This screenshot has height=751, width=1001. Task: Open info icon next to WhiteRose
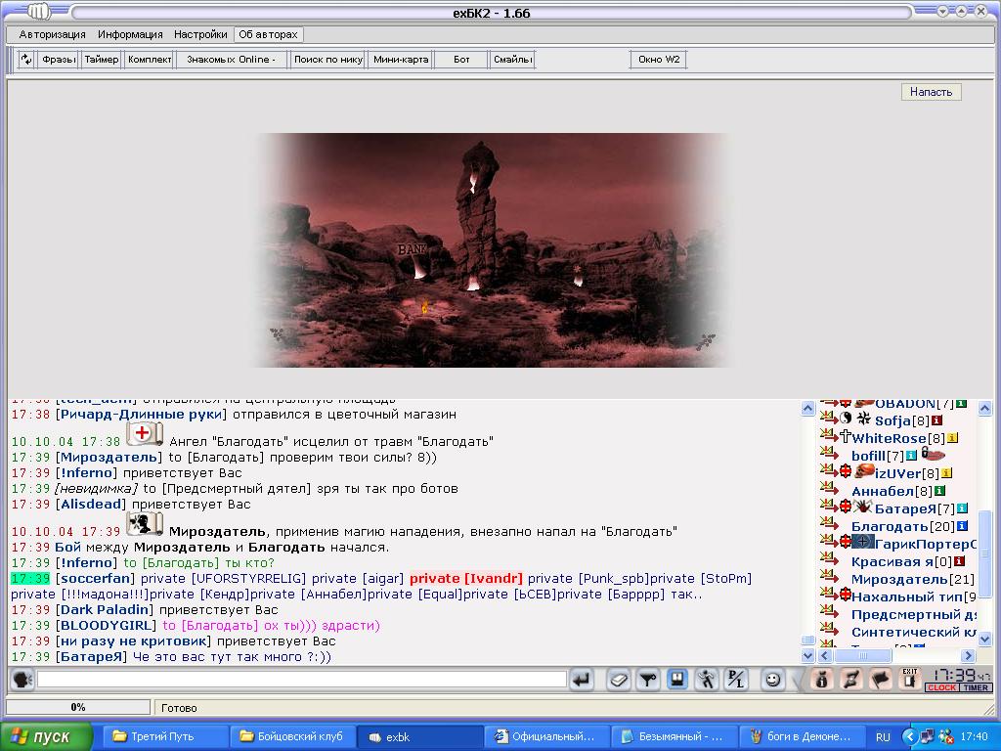coord(952,438)
